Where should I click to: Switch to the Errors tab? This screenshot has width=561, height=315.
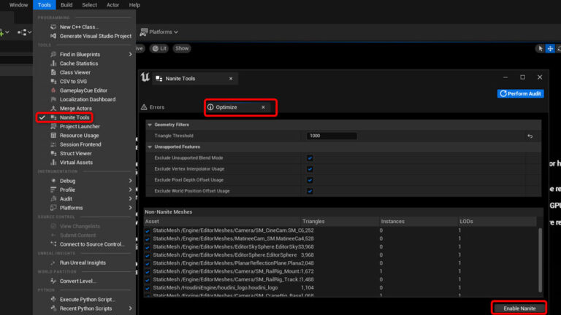(x=157, y=107)
